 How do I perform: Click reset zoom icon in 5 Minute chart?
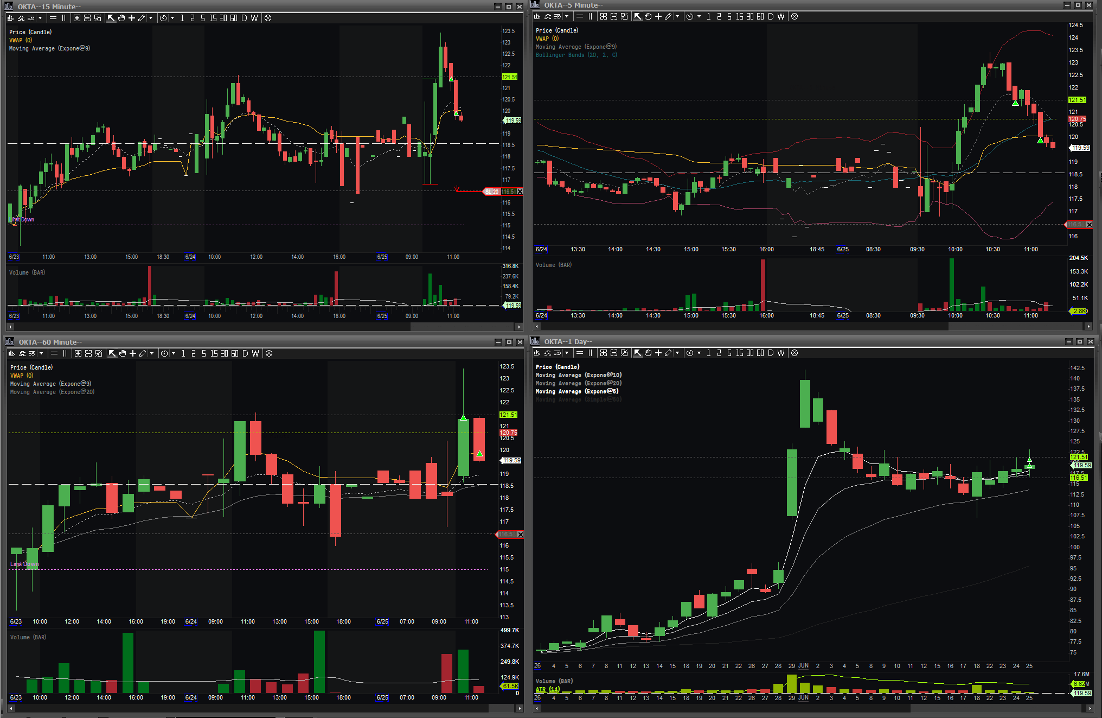[x=624, y=16]
